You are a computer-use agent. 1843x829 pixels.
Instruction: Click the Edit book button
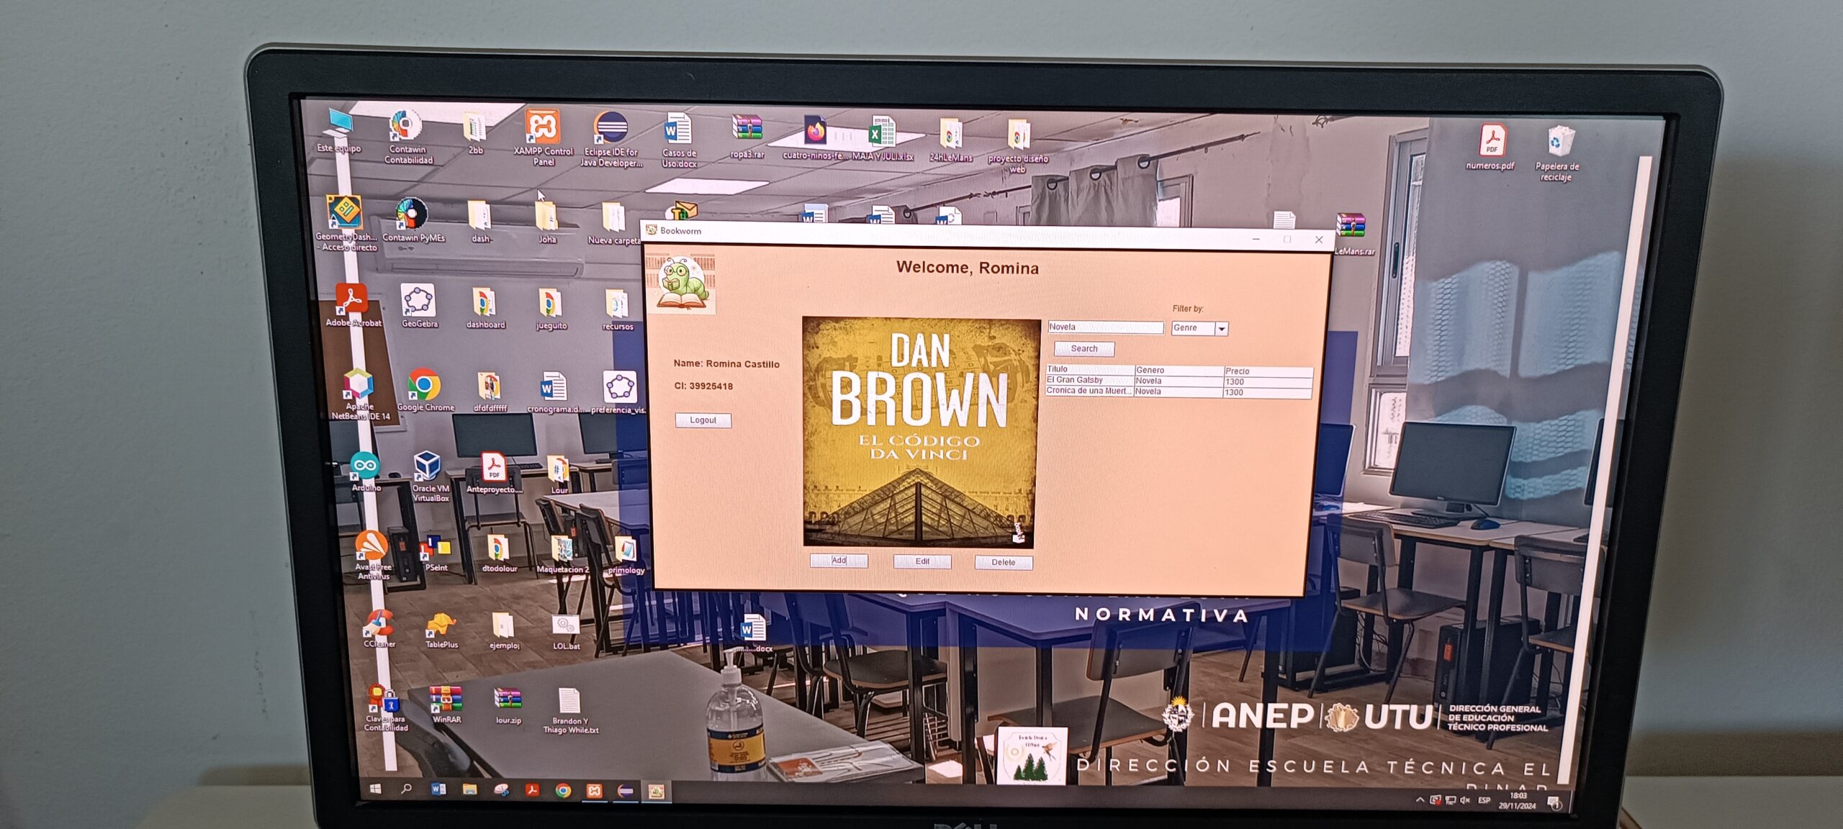tap(921, 561)
